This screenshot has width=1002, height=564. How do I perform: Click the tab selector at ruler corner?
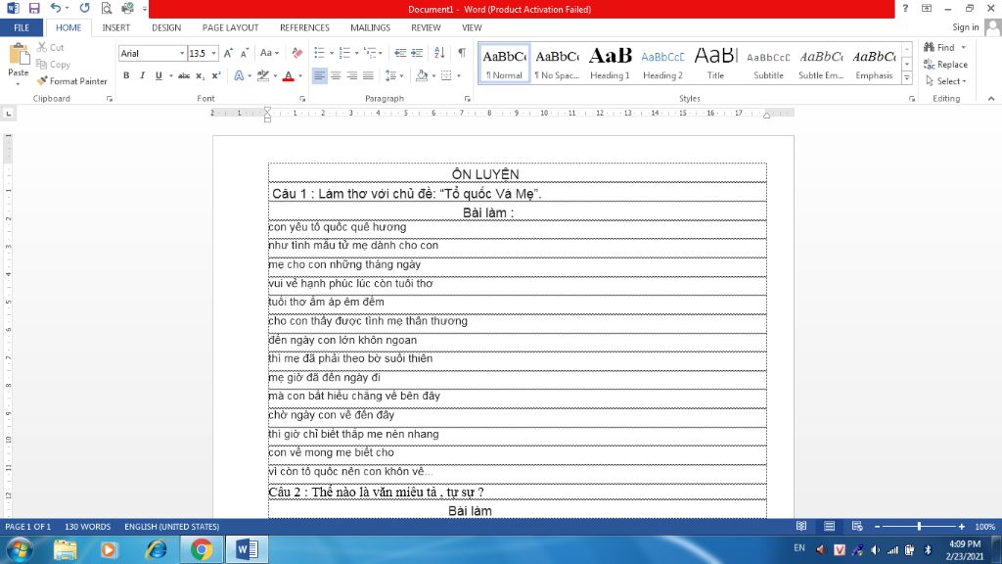[x=8, y=114]
